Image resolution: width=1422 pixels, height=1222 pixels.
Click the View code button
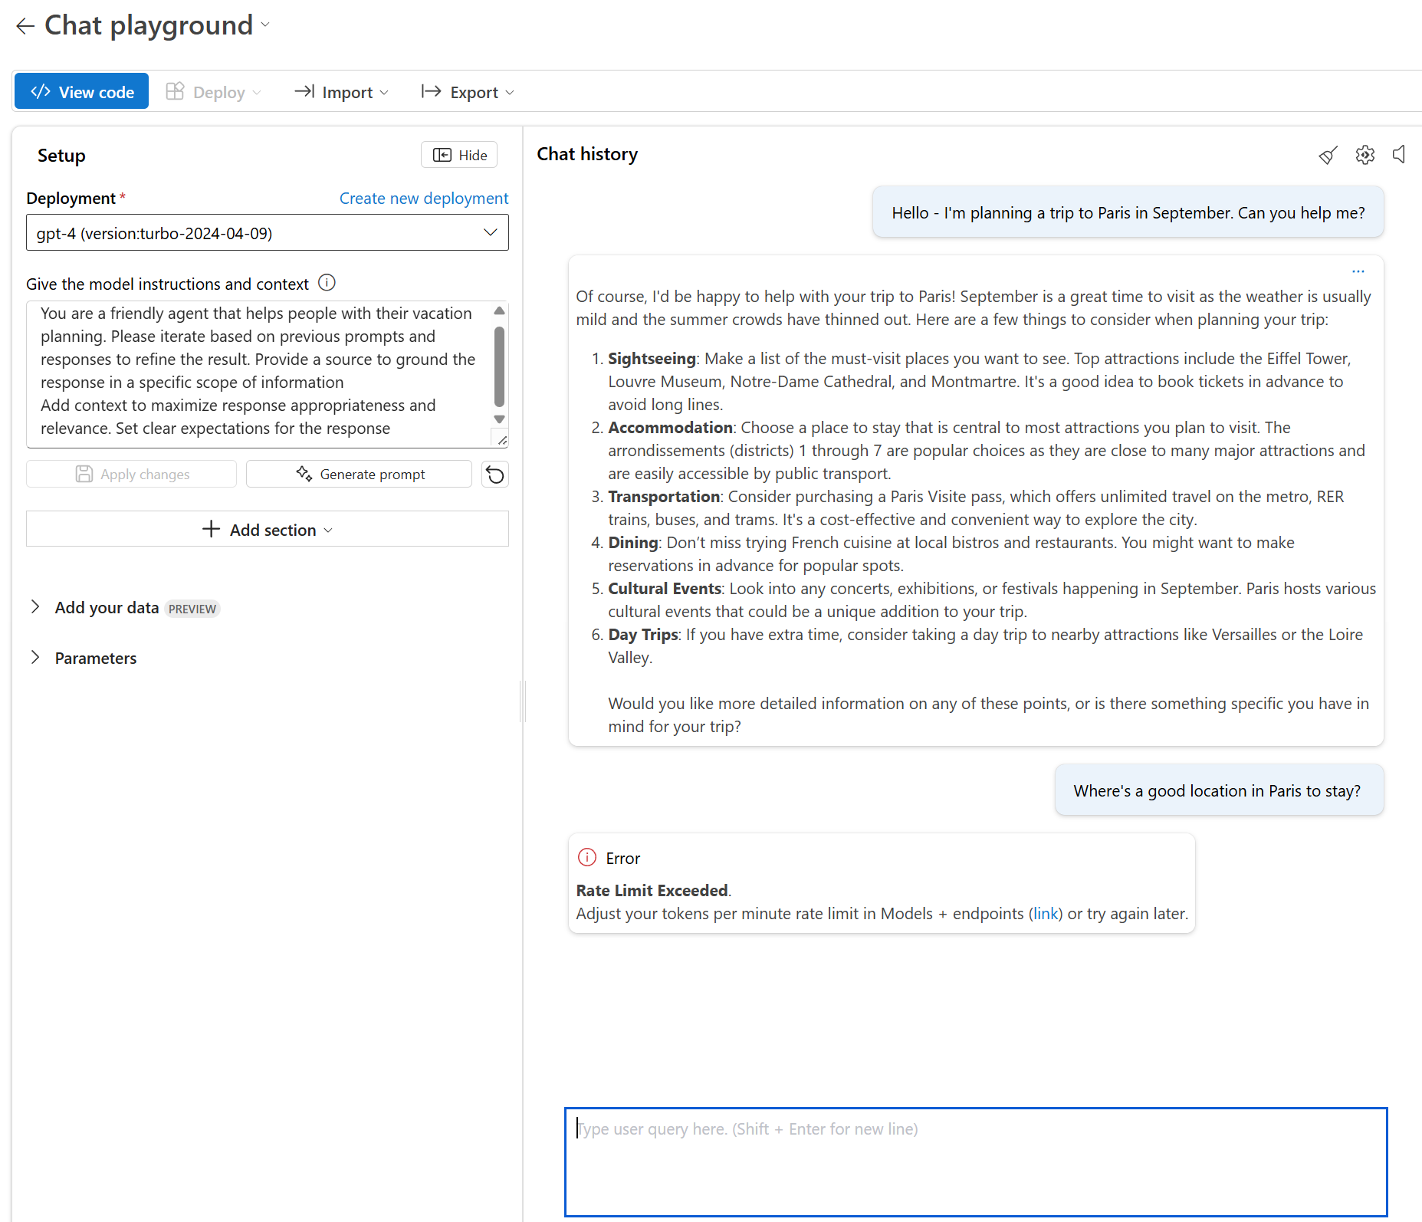[82, 92]
